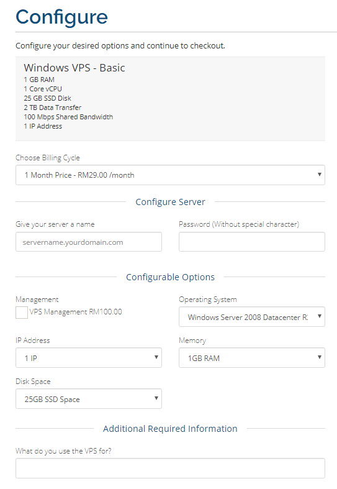Click the Configurable Options section heading
This screenshot has width=337, height=489.
coord(171,277)
